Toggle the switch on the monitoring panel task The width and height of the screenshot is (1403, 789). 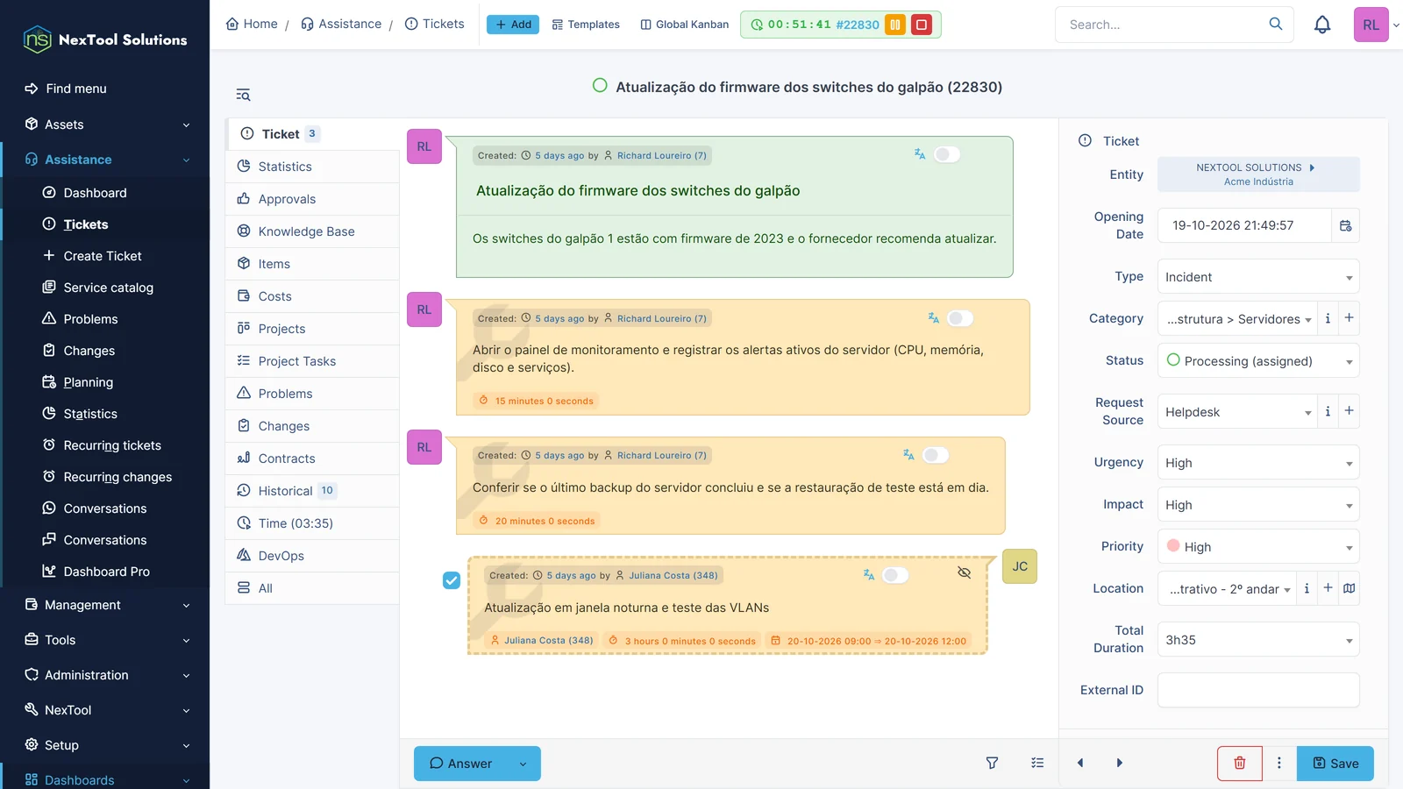coord(960,318)
